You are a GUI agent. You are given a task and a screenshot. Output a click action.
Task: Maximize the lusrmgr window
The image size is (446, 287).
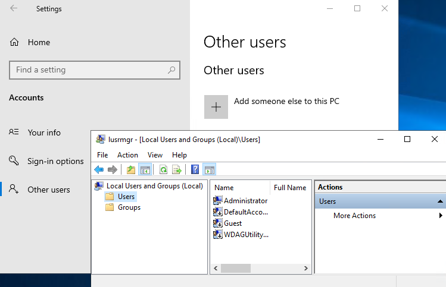pyautogui.click(x=407, y=139)
